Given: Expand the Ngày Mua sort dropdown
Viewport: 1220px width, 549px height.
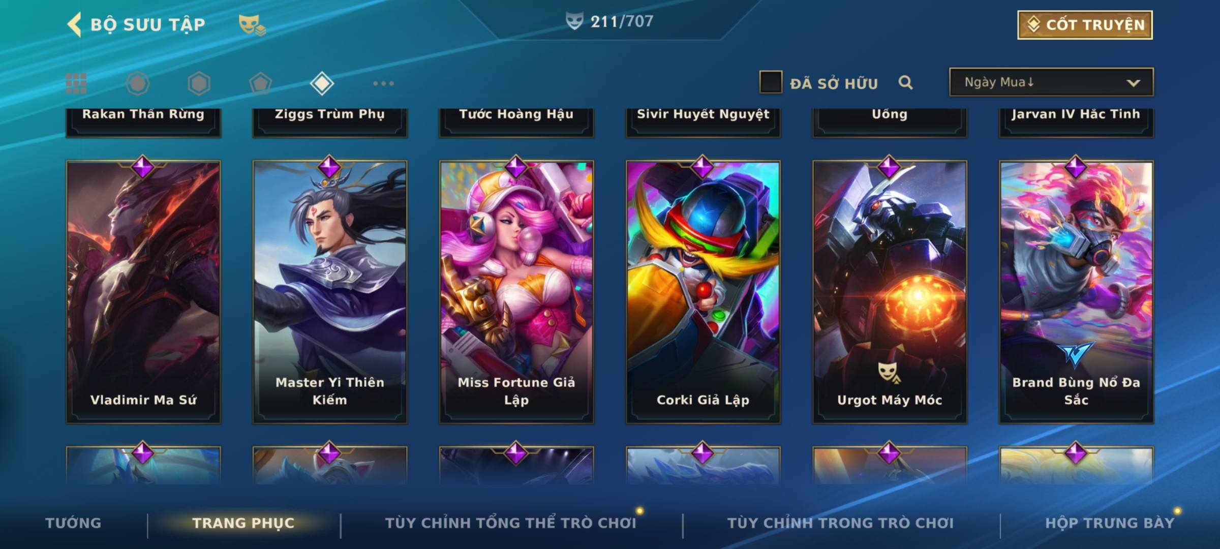Looking at the screenshot, I should [1051, 82].
